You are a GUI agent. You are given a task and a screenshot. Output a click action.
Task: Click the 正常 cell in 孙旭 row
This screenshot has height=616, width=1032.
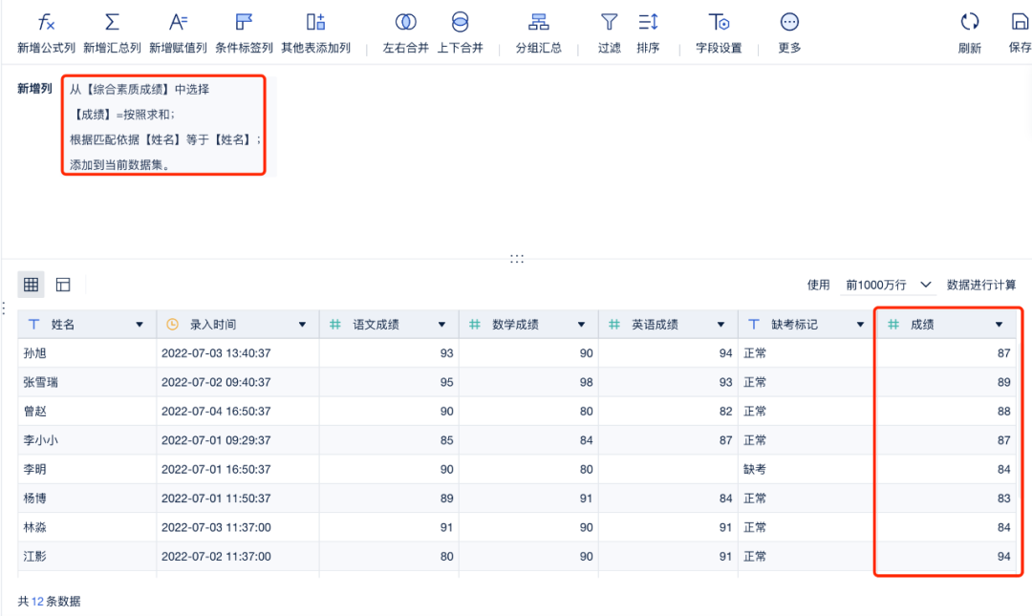click(x=806, y=353)
